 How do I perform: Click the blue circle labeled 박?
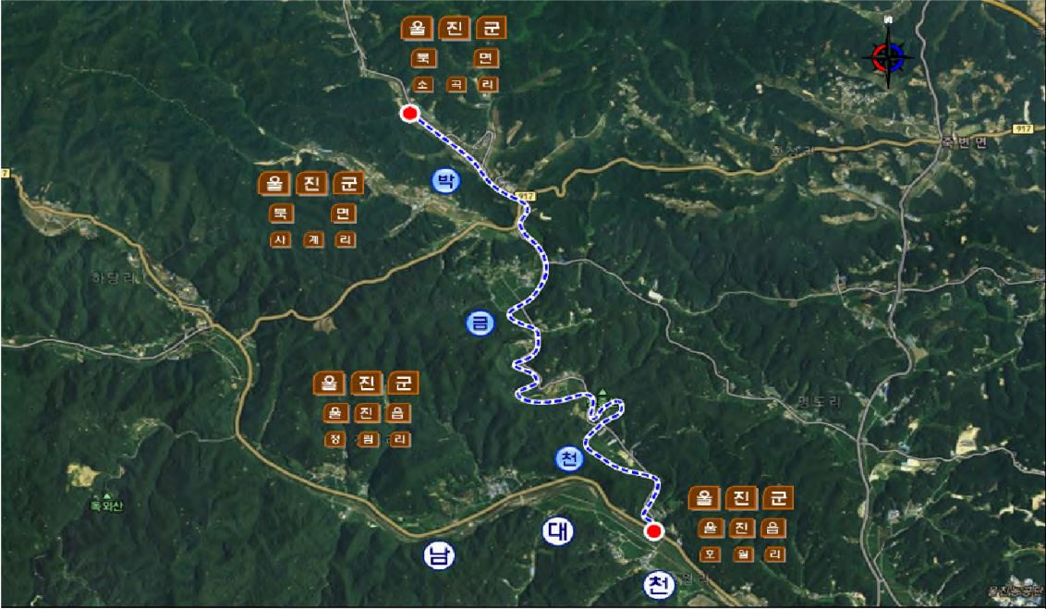click(445, 181)
